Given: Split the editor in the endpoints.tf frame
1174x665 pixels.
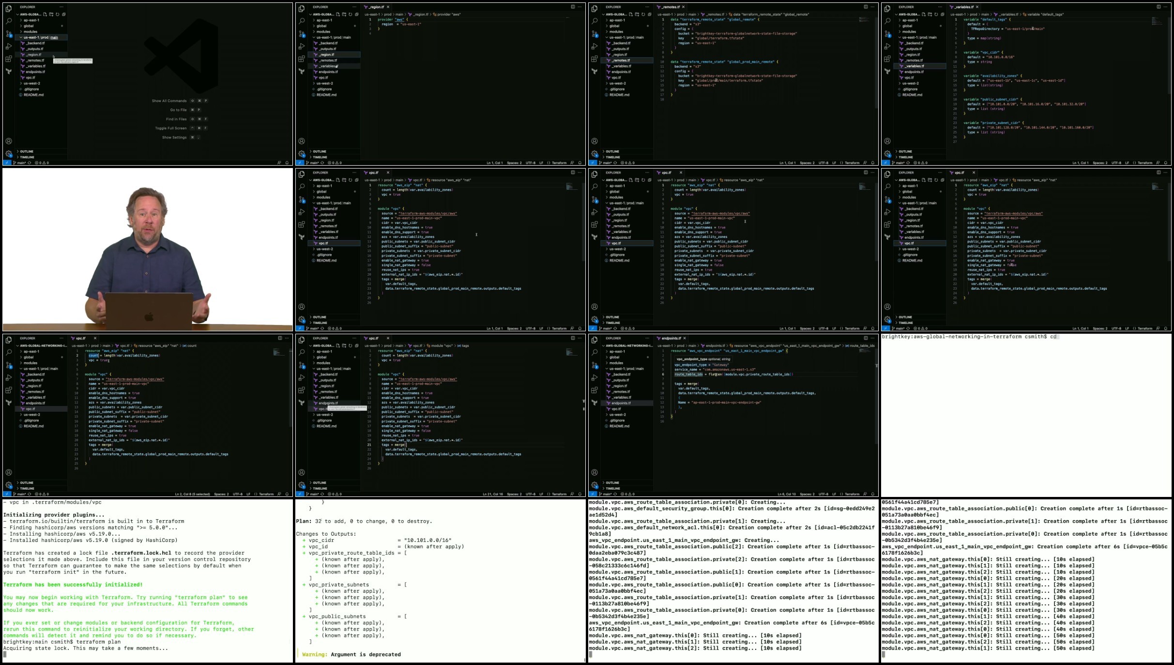Looking at the screenshot, I should 866,338.
